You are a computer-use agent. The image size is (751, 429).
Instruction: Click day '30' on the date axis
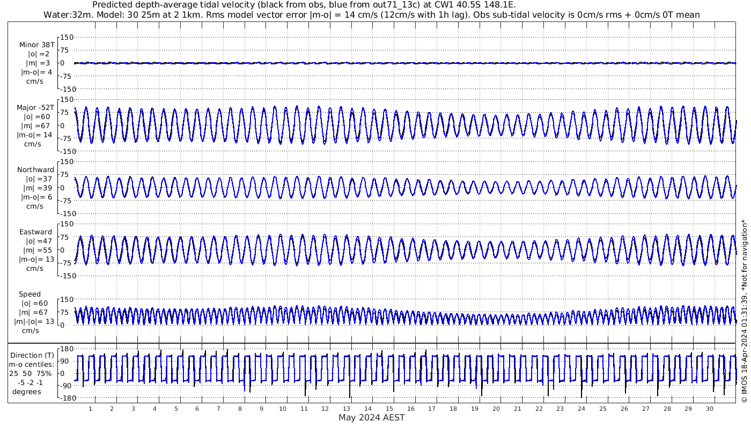[x=710, y=409]
